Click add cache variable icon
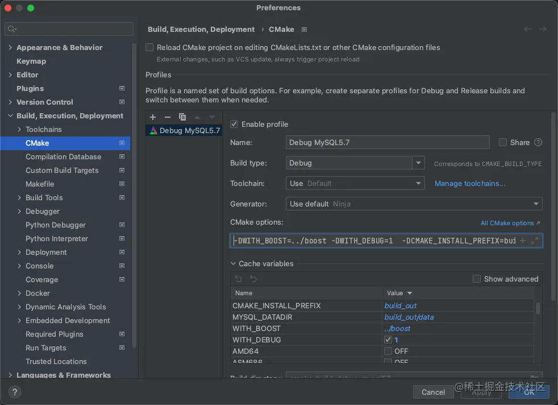 pos(238,279)
